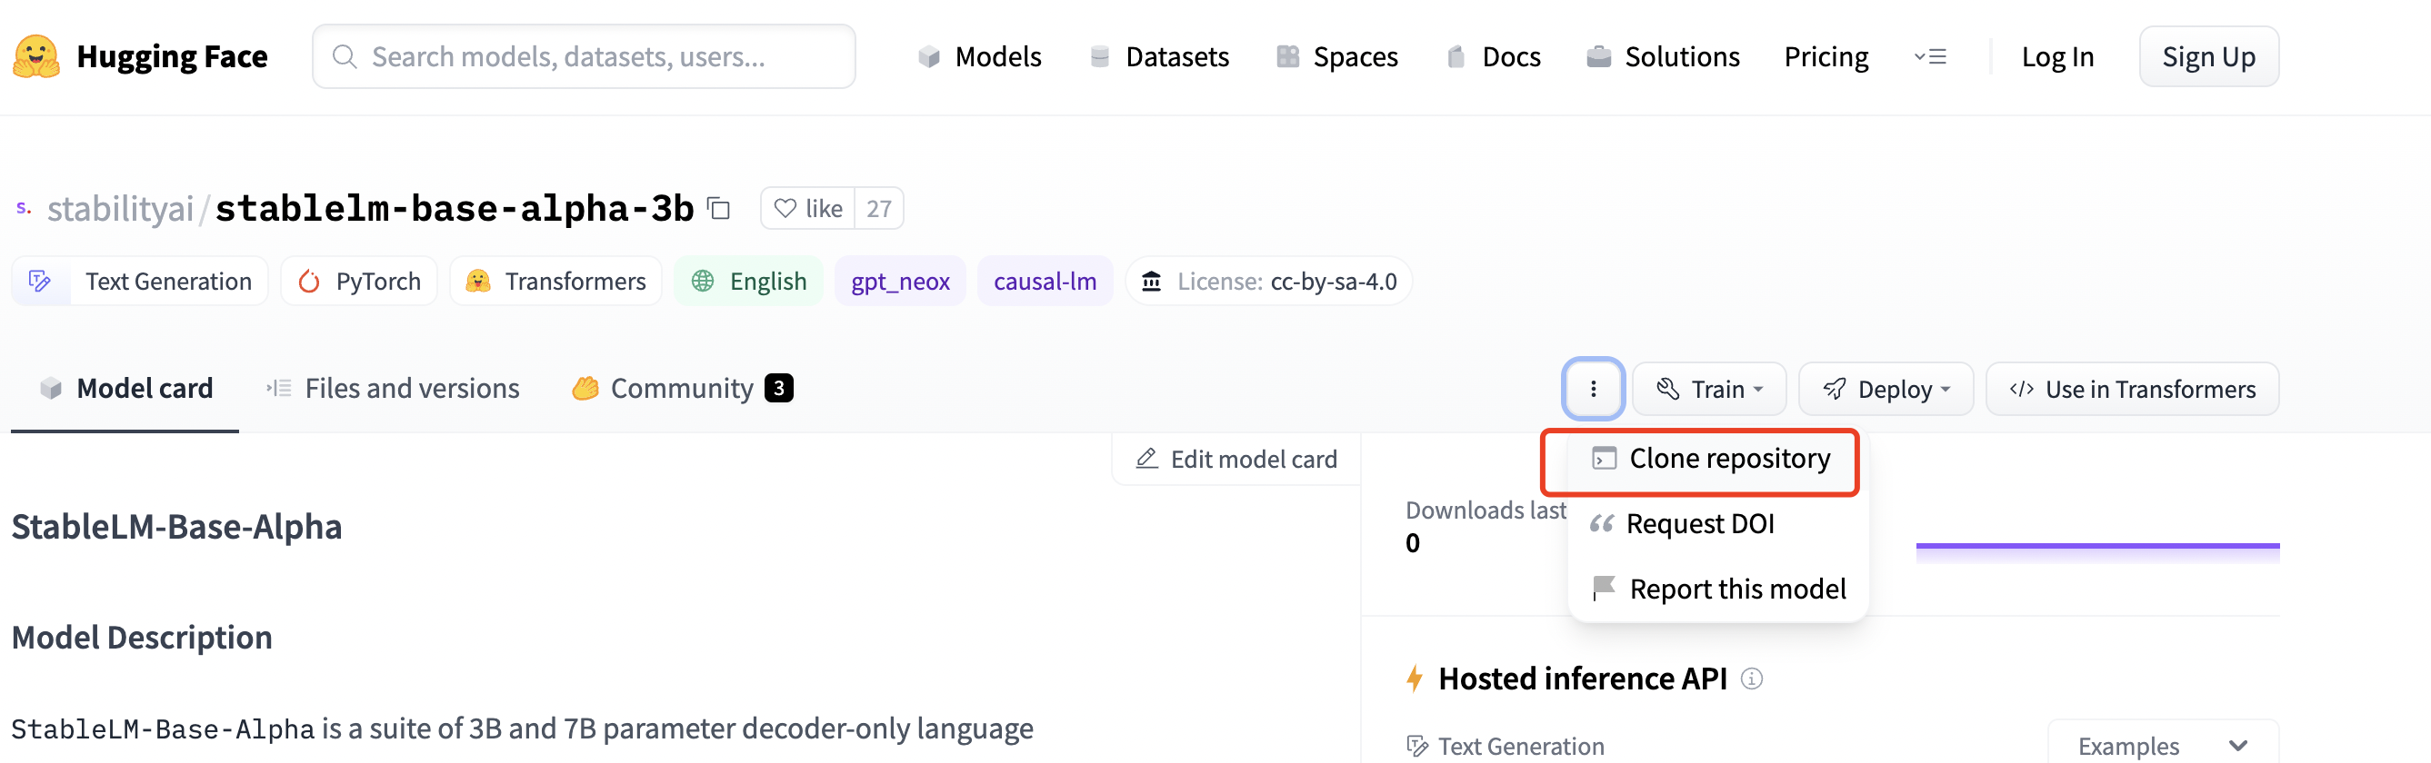2431x763 pixels.
Task: Click the Model Description heading
Action: 142,638
